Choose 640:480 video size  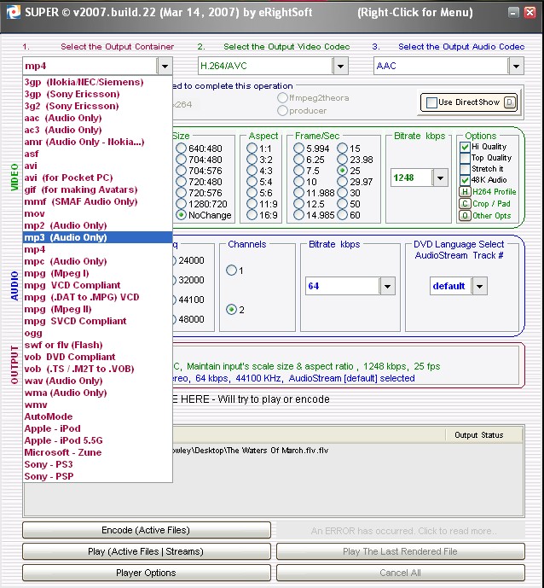(x=181, y=148)
